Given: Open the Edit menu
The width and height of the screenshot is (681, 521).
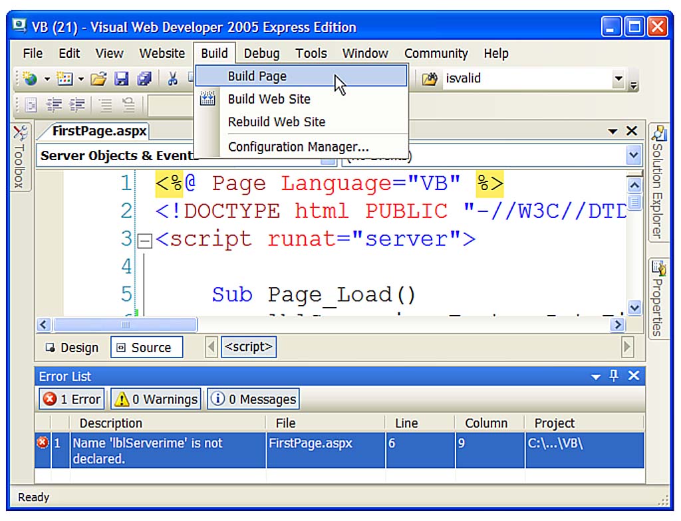Looking at the screenshot, I should (x=69, y=53).
